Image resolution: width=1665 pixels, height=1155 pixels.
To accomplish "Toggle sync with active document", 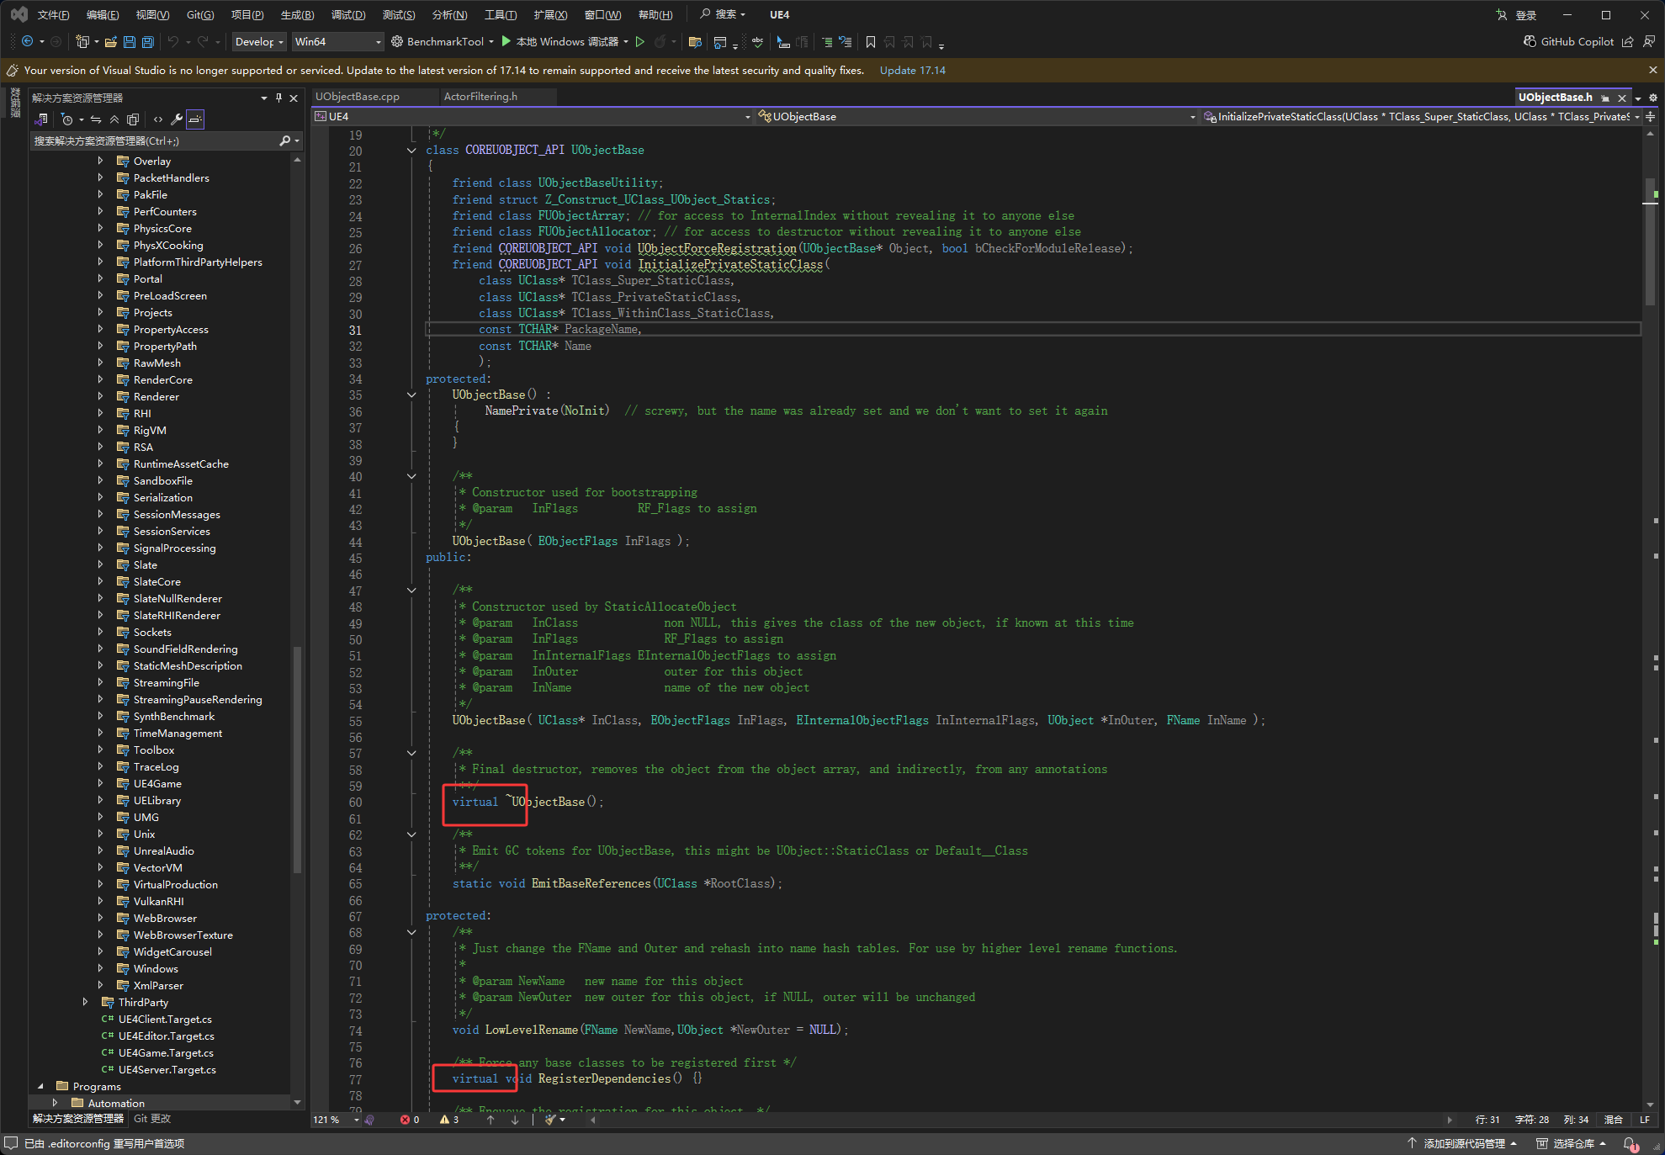I will [x=96, y=119].
